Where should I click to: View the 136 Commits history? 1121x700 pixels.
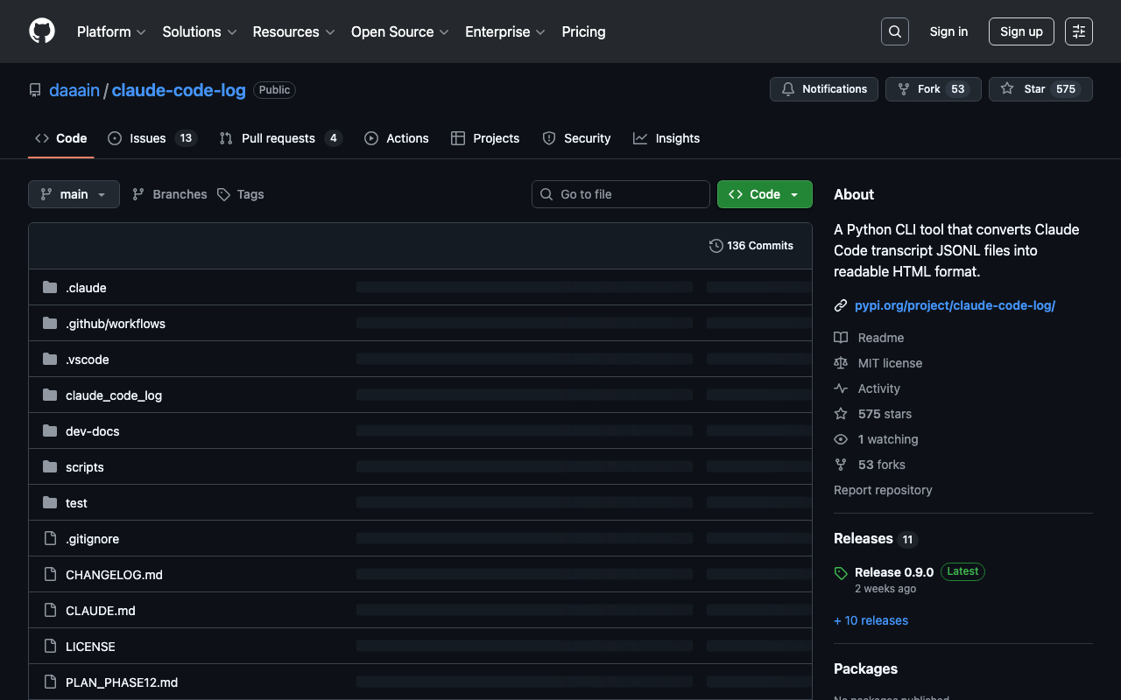[x=751, y=246]
